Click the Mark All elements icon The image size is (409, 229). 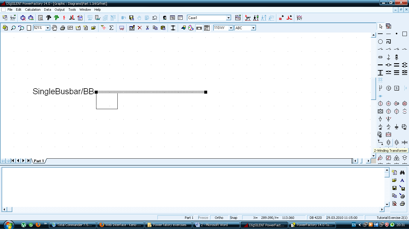tap(122, 28)
